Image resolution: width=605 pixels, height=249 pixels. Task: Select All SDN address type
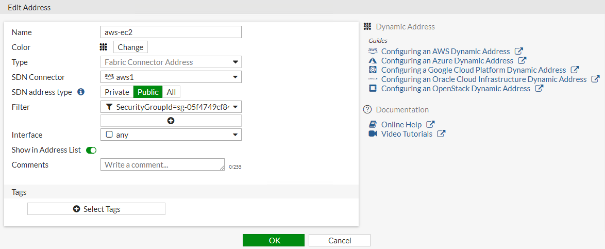[x=171, y=92]
